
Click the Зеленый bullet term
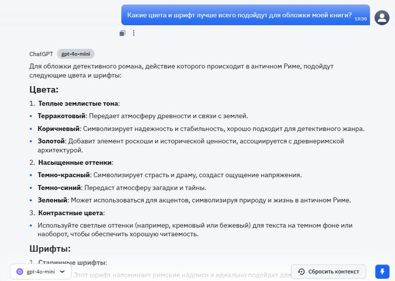point(52,200)
